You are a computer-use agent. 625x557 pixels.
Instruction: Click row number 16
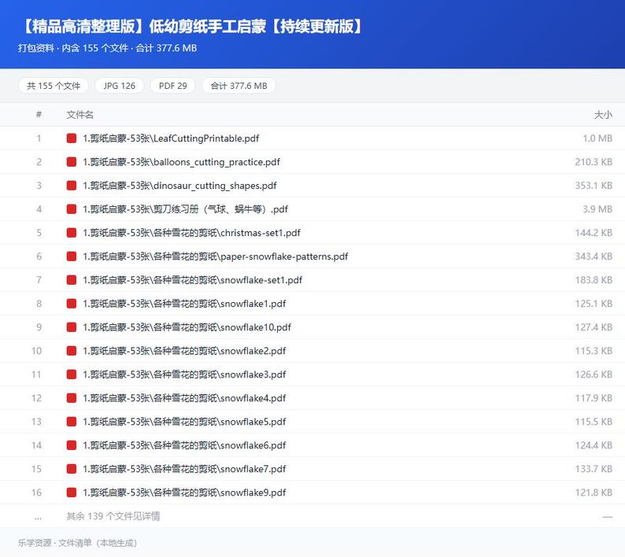click(x=36, y=492)
